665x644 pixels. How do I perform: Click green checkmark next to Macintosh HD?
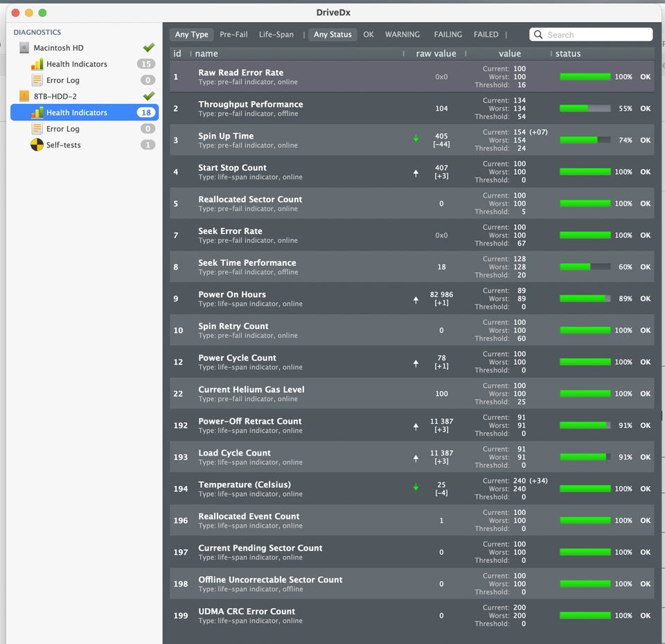(x=148, y=48)
